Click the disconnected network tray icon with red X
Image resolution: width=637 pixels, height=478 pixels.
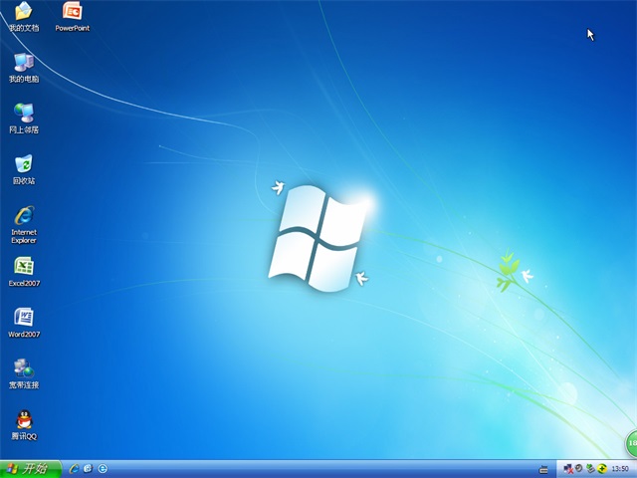[x=568, y=469]
